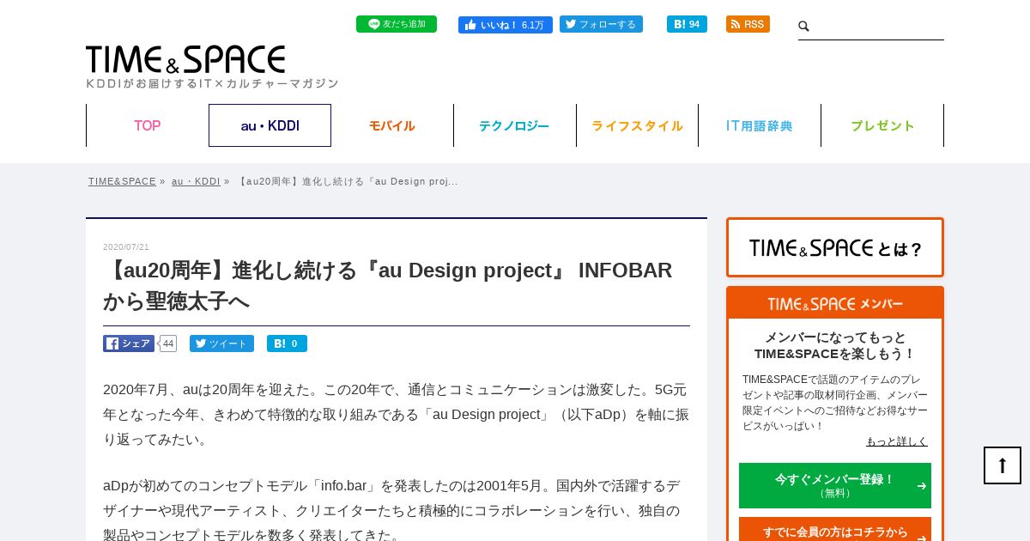
Task: Click the scroll-to-top arrow button
Action: (1003, 465)
